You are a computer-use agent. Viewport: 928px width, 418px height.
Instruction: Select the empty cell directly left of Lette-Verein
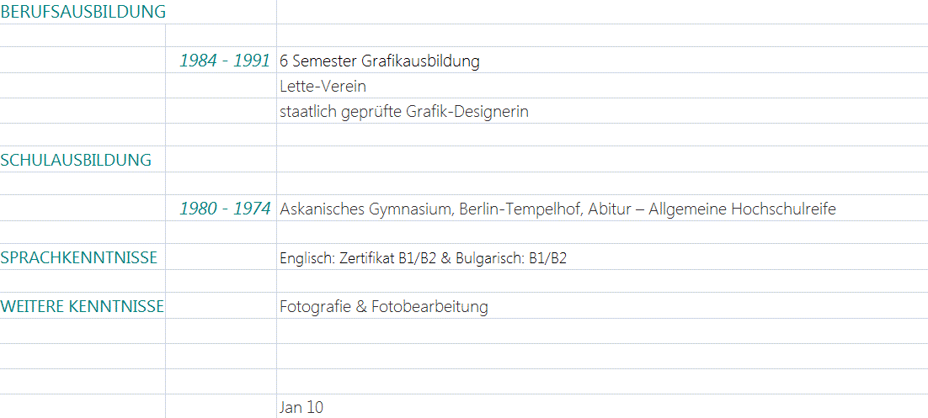tap(221, 86)
